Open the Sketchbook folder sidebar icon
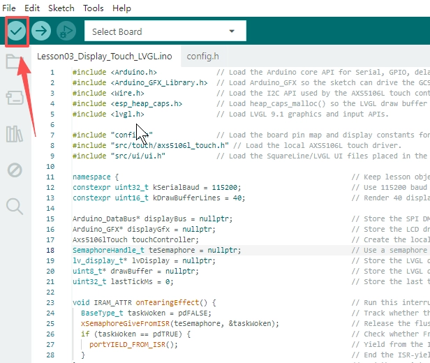This screenshot has width=430, height=363. click(x=15, y=61)
